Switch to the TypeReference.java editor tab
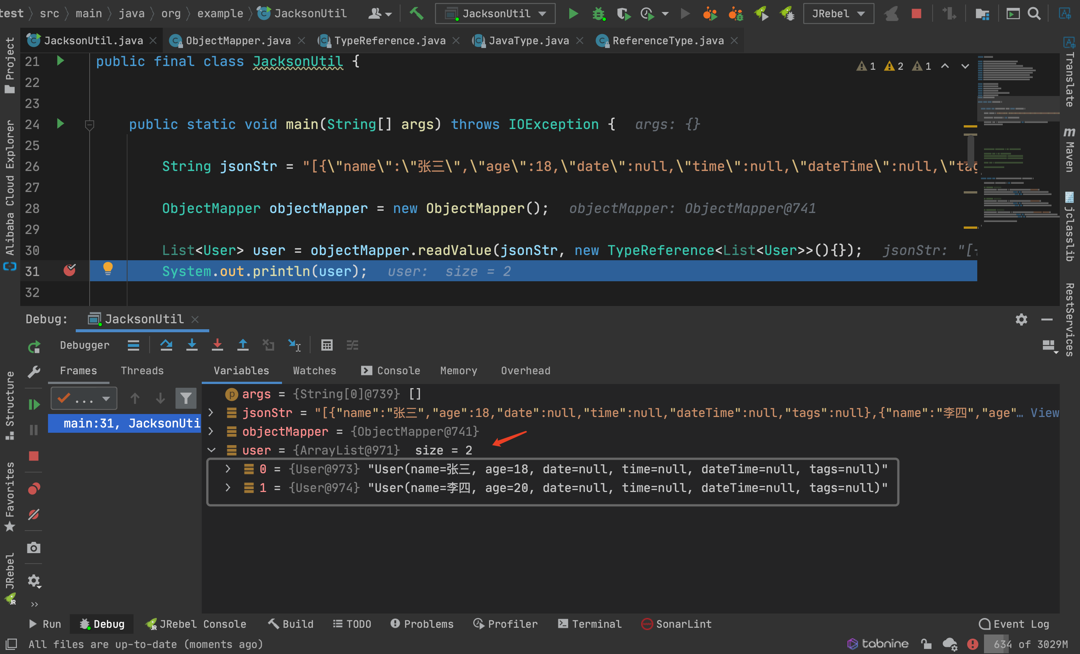The width and height of the screenshot is (1080, 654). [x=389, y=41]
